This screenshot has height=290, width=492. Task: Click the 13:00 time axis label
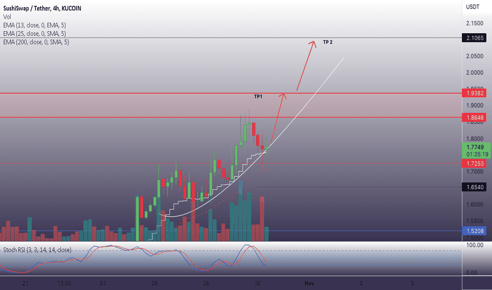pyautogui.click(x=64, y=284)
